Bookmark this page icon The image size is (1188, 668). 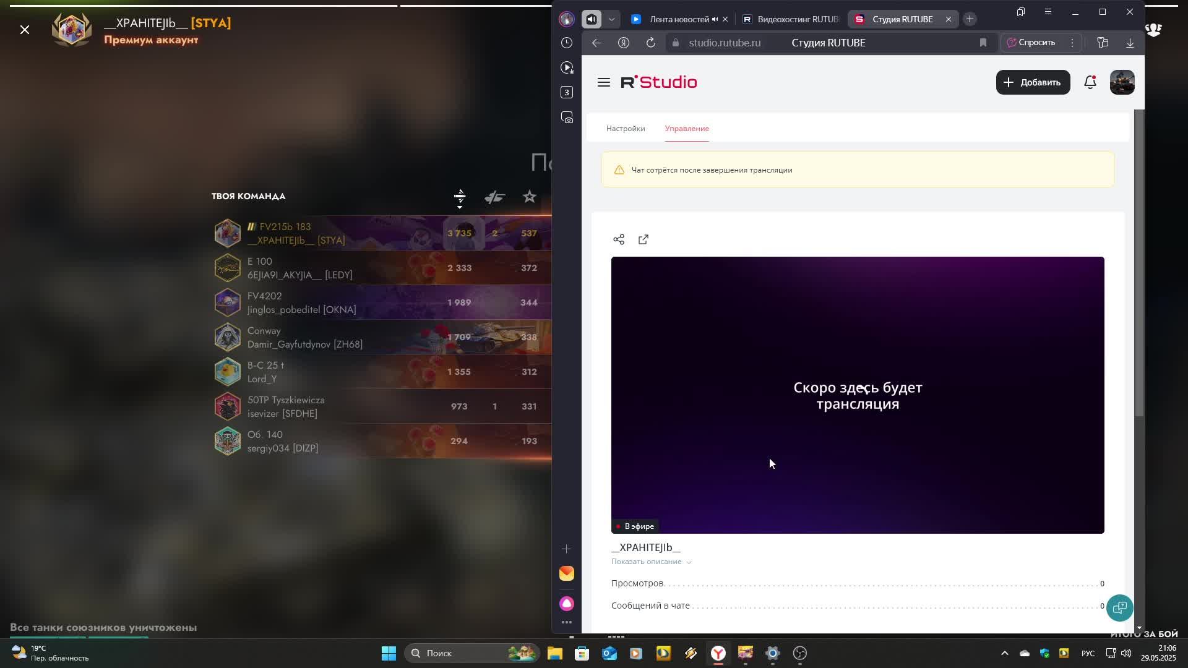[x=983, y=43]
